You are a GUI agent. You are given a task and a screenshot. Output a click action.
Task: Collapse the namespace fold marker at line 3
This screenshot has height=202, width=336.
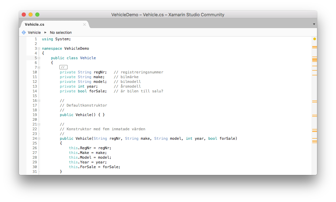[39, 48]
